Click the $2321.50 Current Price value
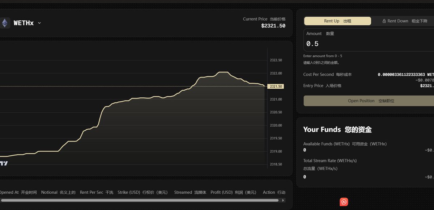Screen dimensions: 434x210 point(273,26)
